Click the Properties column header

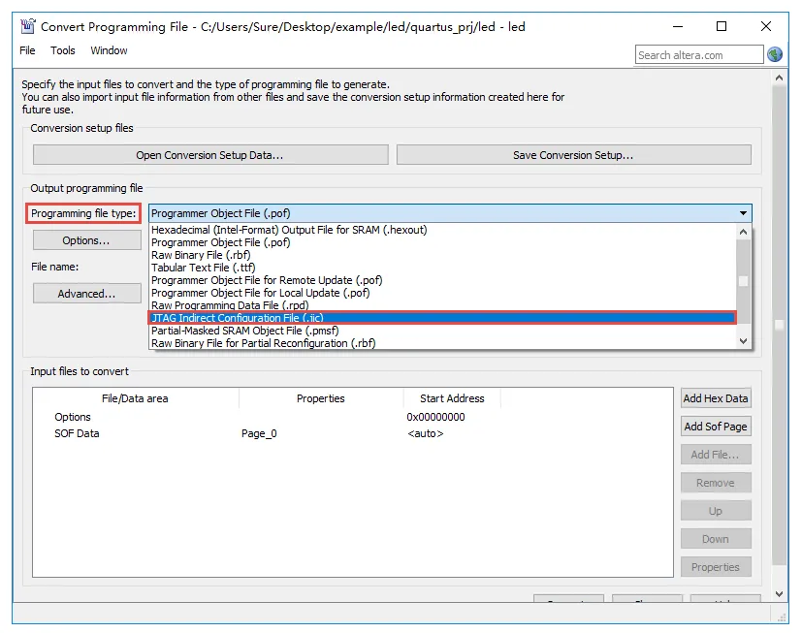(x=321, y=398)
